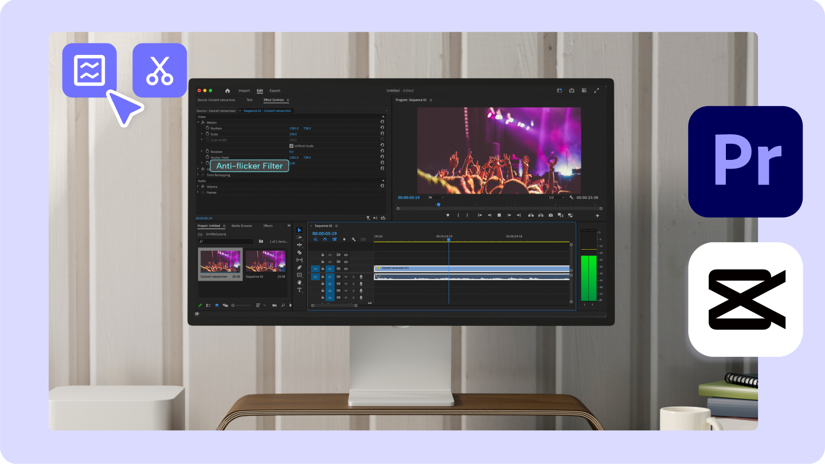Collapse the Motion effect group
The width and height of the screenshot is (825, 464).
pos(198,123)
